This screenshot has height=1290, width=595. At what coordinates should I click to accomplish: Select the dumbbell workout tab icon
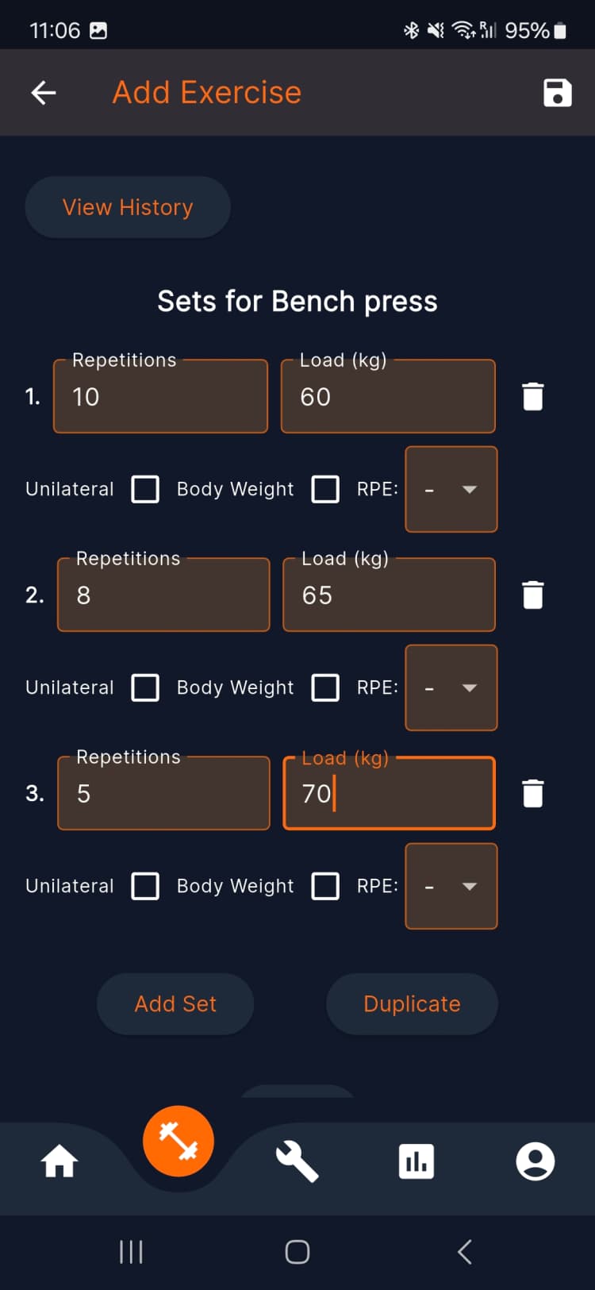(178, 1142)
